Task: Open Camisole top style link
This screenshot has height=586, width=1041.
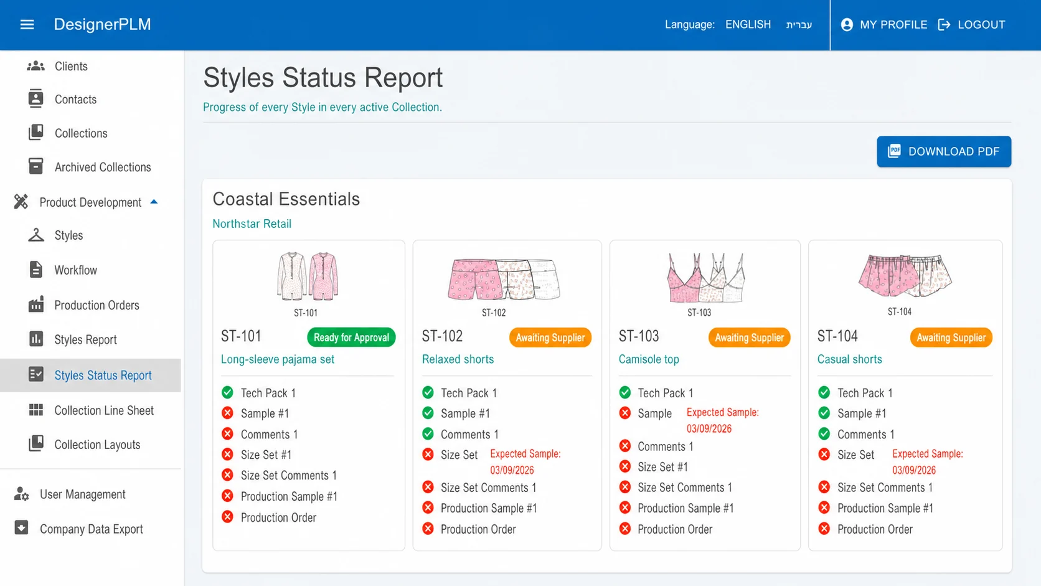Action: [x=649, y=359]
